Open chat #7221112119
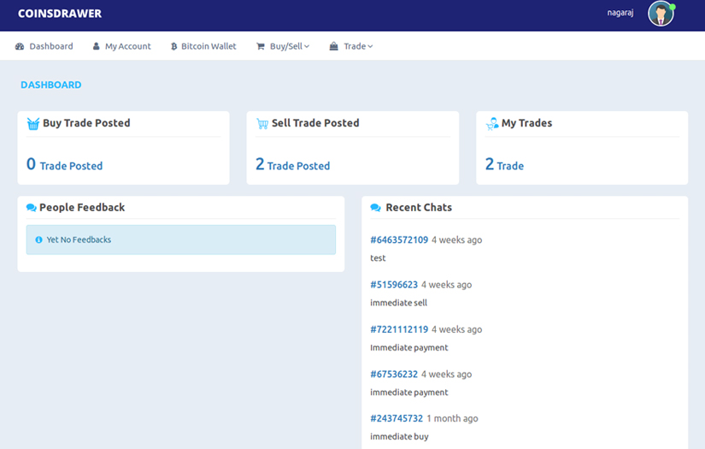Viewport: 705px width, 449px height. [399, 330]
